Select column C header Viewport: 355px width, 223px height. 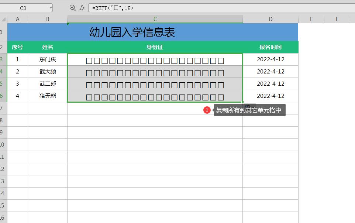155,19
